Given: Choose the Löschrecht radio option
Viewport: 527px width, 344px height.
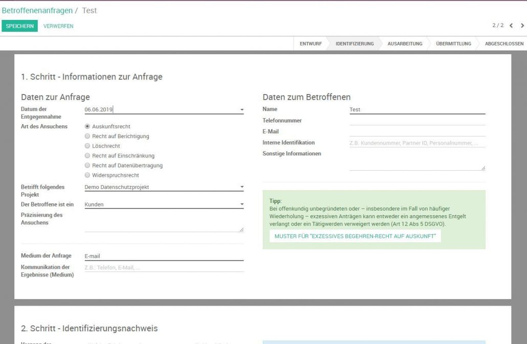Looking at the screenshot, I should click(x=87, y=146).
